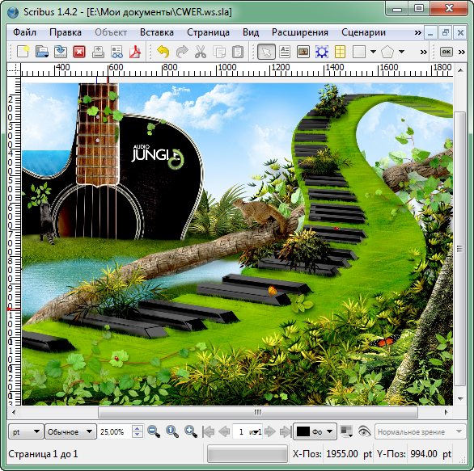
Task: Zoom out with minus magnifier
Action: click(154, 431)
